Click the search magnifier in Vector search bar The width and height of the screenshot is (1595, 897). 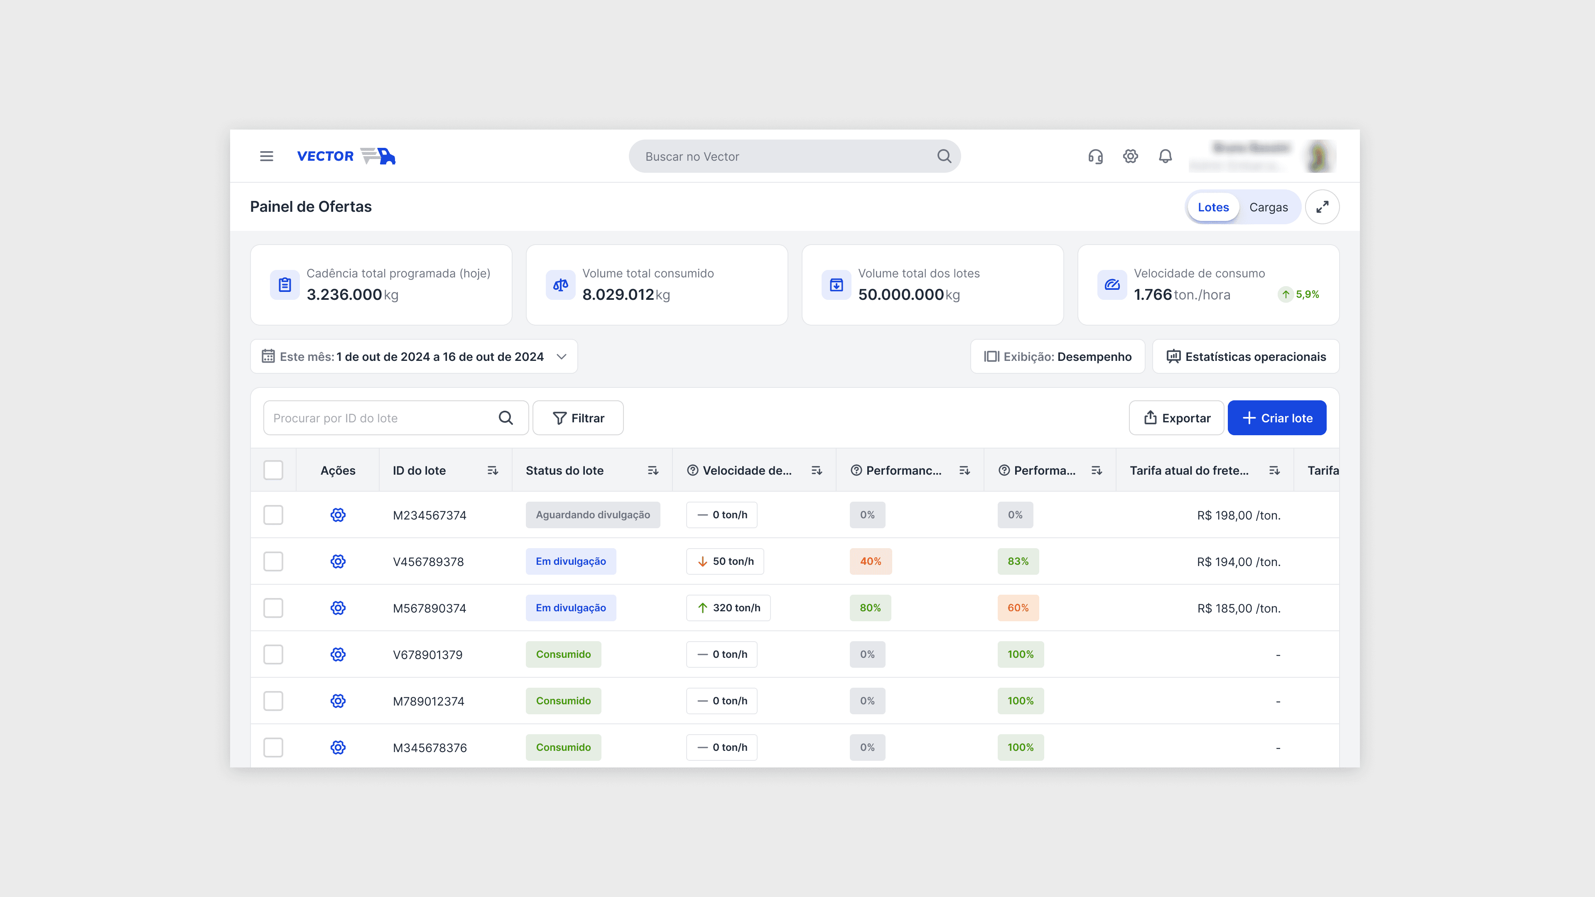click(x=944, y=156)
